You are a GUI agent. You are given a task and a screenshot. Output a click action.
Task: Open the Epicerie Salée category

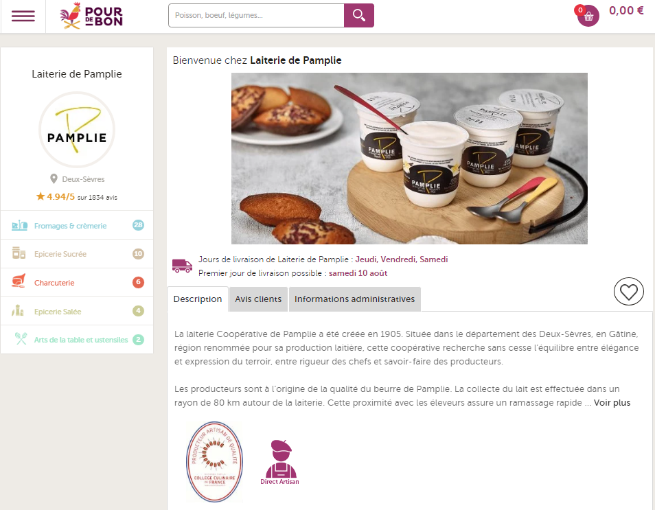77,312
